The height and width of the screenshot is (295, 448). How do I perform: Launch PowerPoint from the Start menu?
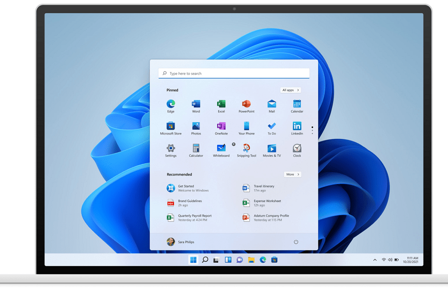click(x=246, y=104)
